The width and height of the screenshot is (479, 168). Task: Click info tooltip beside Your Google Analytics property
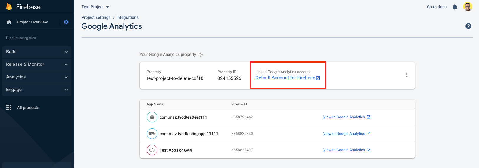coord(201,55)
